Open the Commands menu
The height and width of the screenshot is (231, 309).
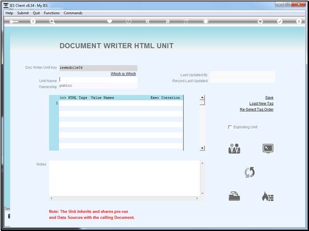tap(73, 13)
